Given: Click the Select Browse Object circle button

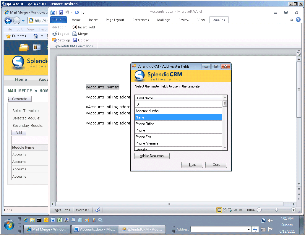Looking at the screenshot, I should coord(299,194).
